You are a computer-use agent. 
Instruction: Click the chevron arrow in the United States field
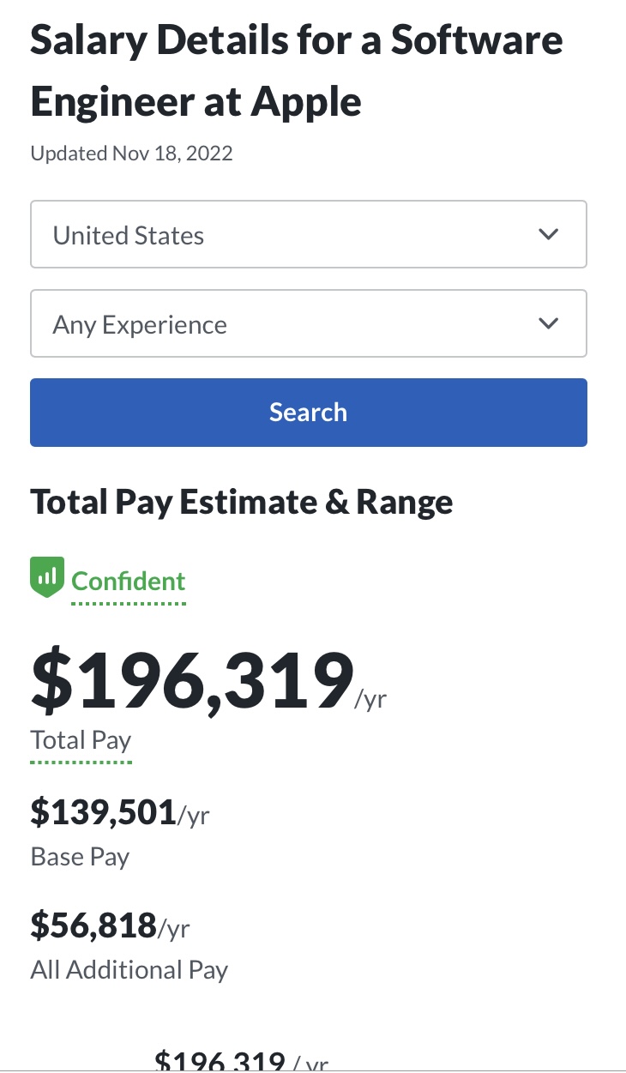[x=548, y=235]
